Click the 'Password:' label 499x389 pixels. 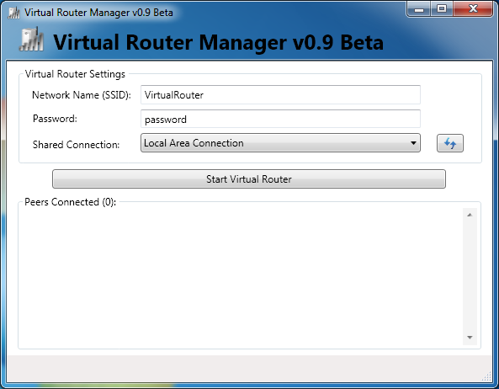click(55, 119)
